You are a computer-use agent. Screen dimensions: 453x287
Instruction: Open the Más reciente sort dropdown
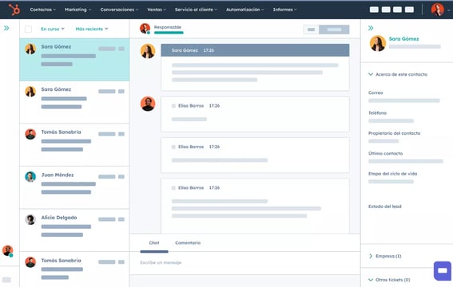click(x=92, y=29)
